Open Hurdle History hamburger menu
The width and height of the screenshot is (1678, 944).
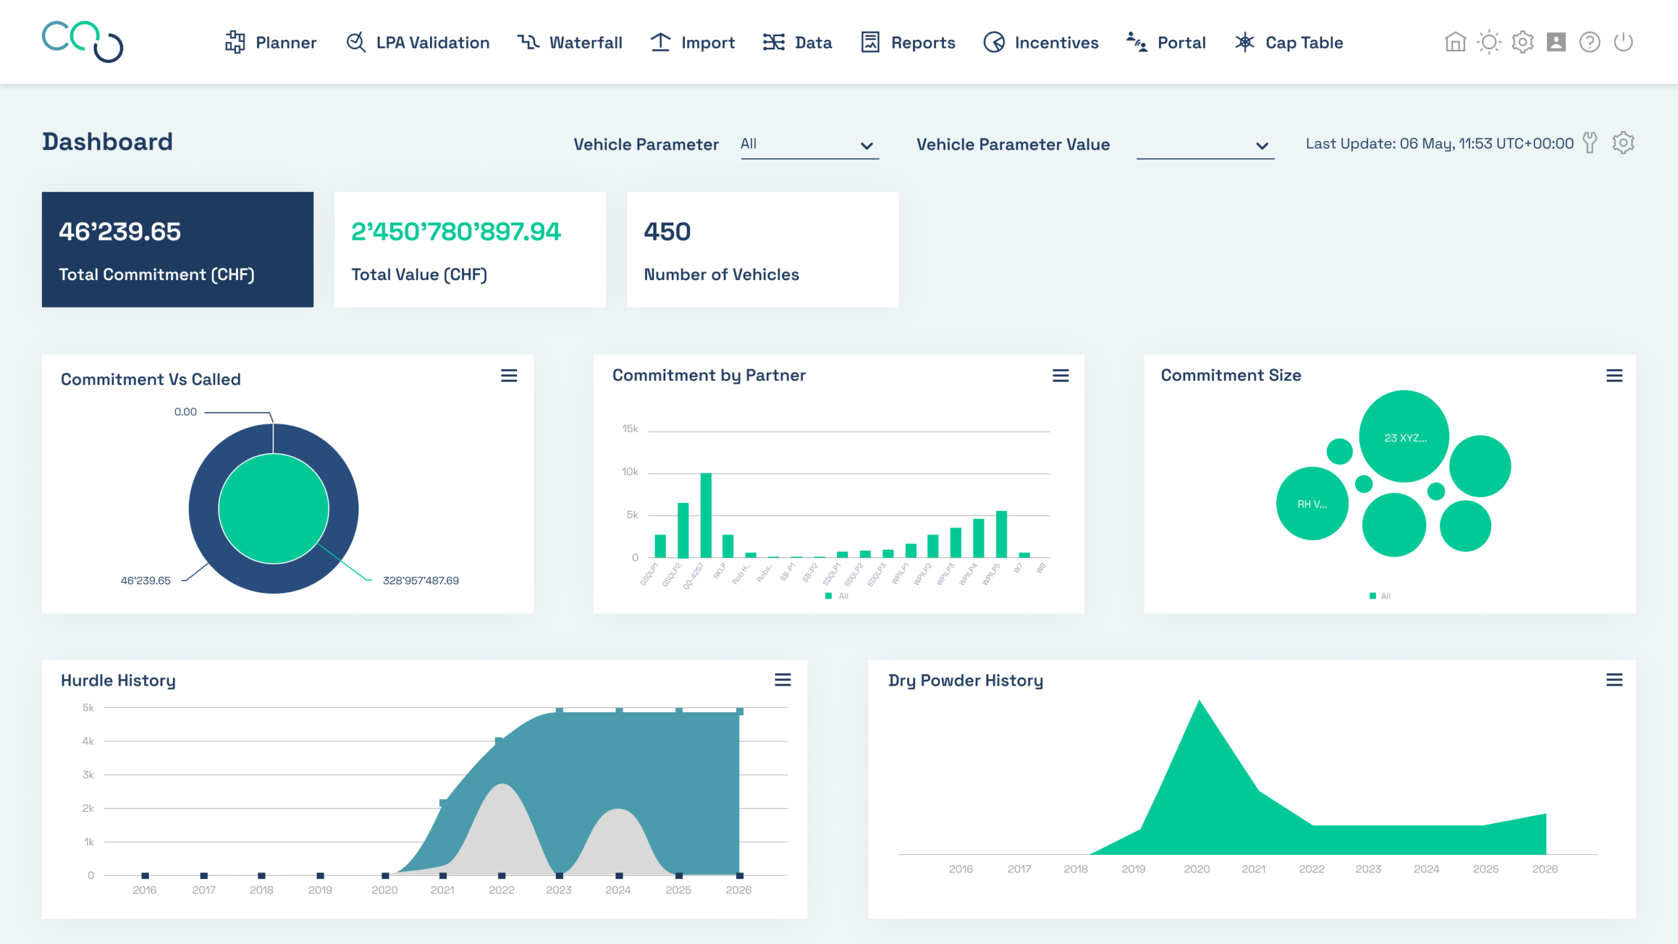click(x=783, y=680)
